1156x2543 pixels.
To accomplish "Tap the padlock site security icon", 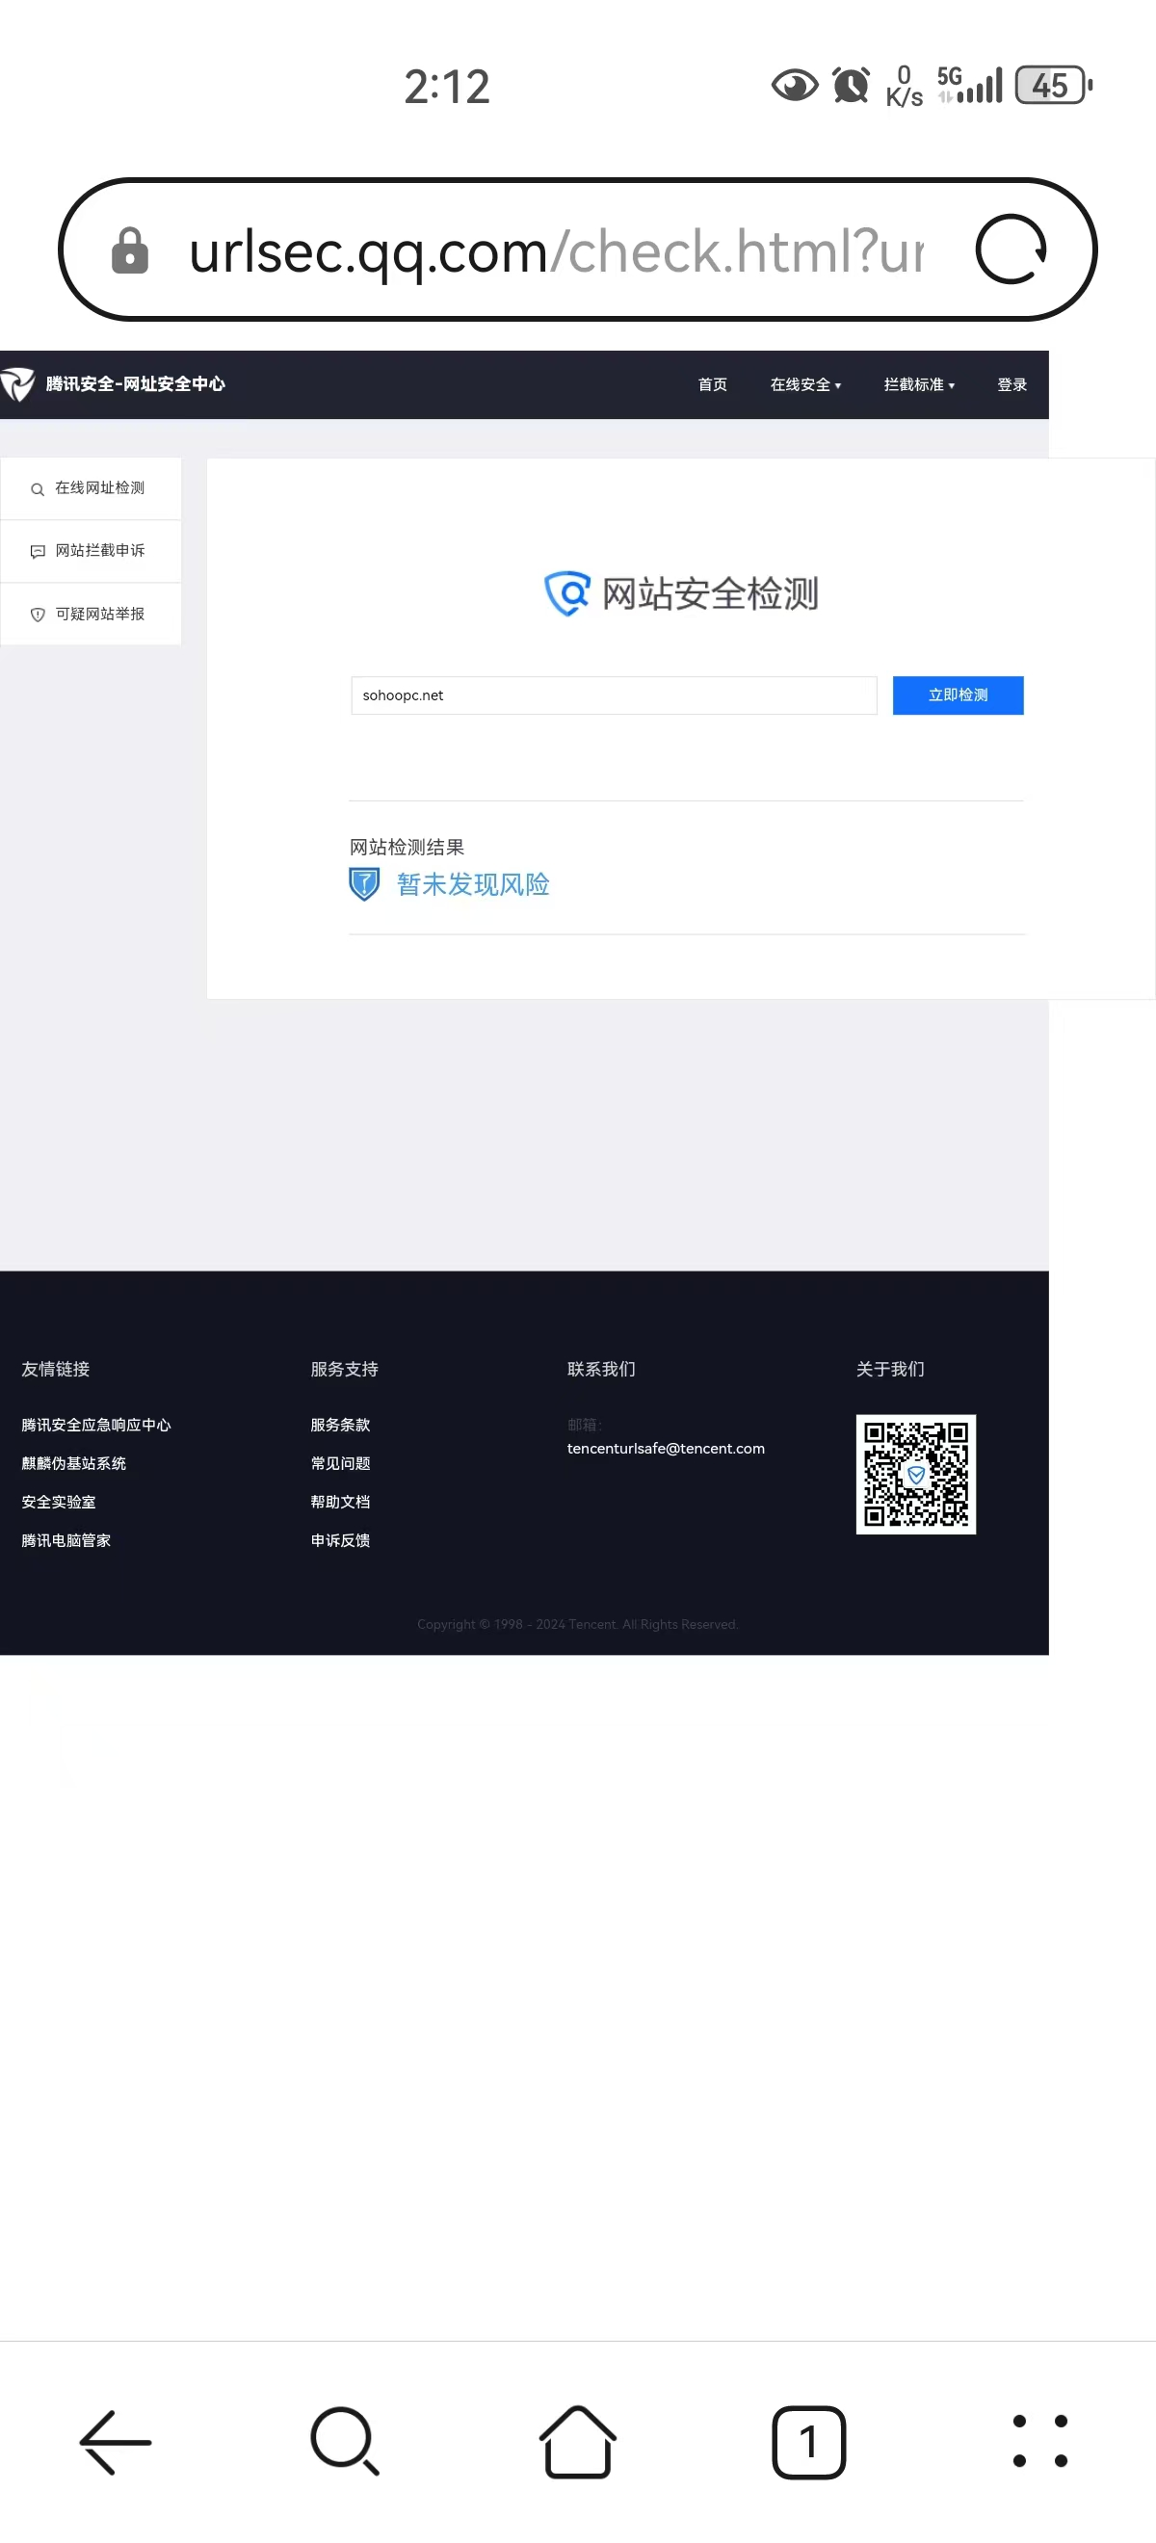I will tap(129, 249).
